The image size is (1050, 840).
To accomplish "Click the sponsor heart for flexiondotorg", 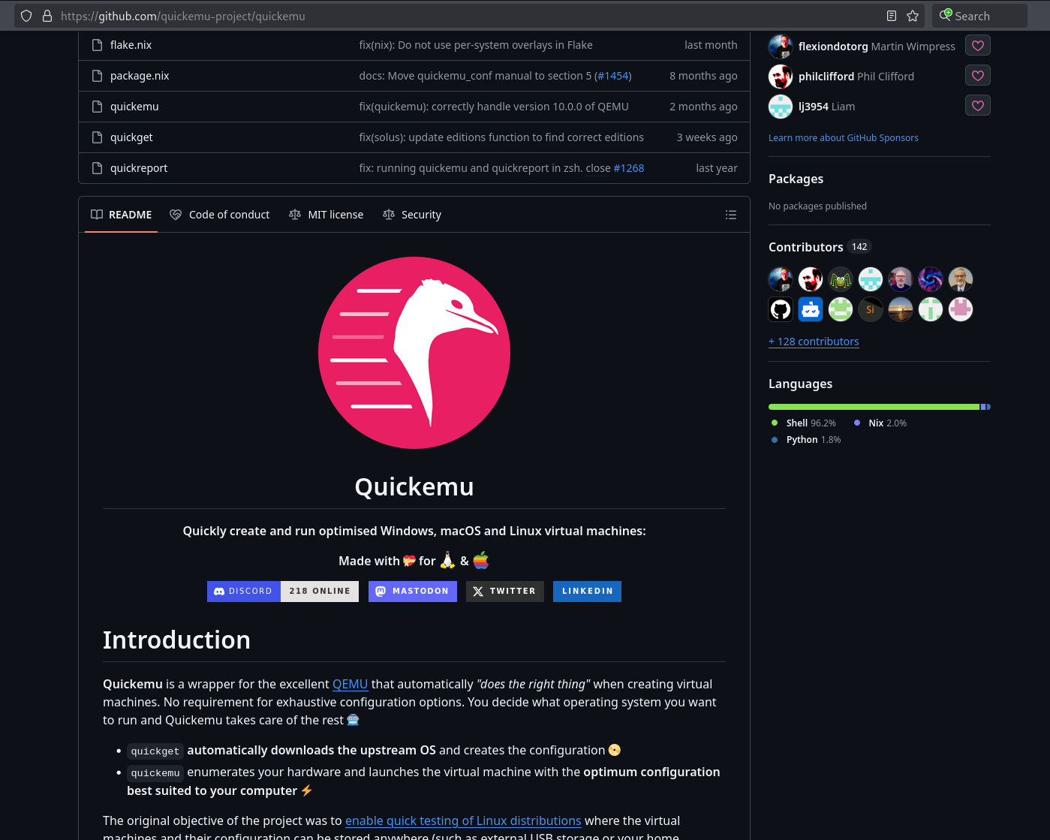I will coord(977,46).
